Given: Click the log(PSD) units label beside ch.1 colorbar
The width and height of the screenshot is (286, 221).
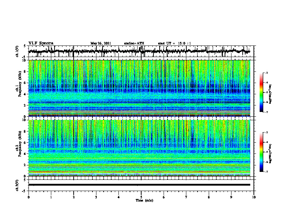Looking at the screenshot, I should [270, 94].
